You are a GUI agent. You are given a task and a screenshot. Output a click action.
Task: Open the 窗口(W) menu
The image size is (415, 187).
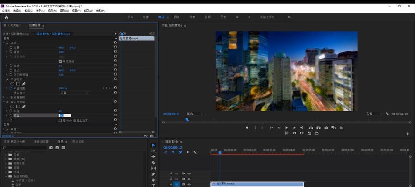pyautogui.click(x=88, y=11)
